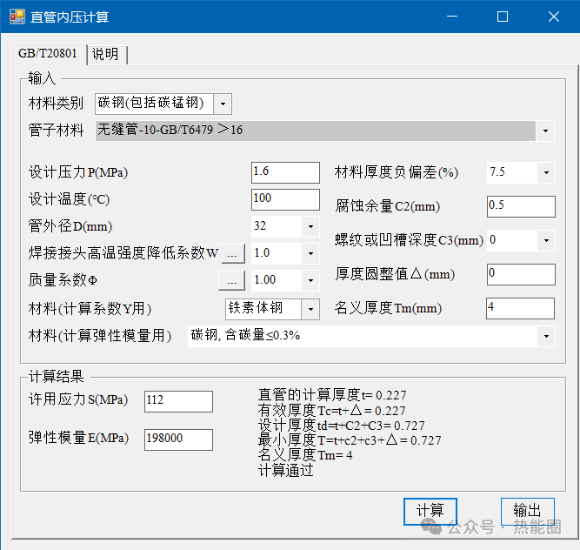Screen dimensions: 580x550
Task: Click the 名义厚度Tm= 4 result line
Action: click(305, 455)
